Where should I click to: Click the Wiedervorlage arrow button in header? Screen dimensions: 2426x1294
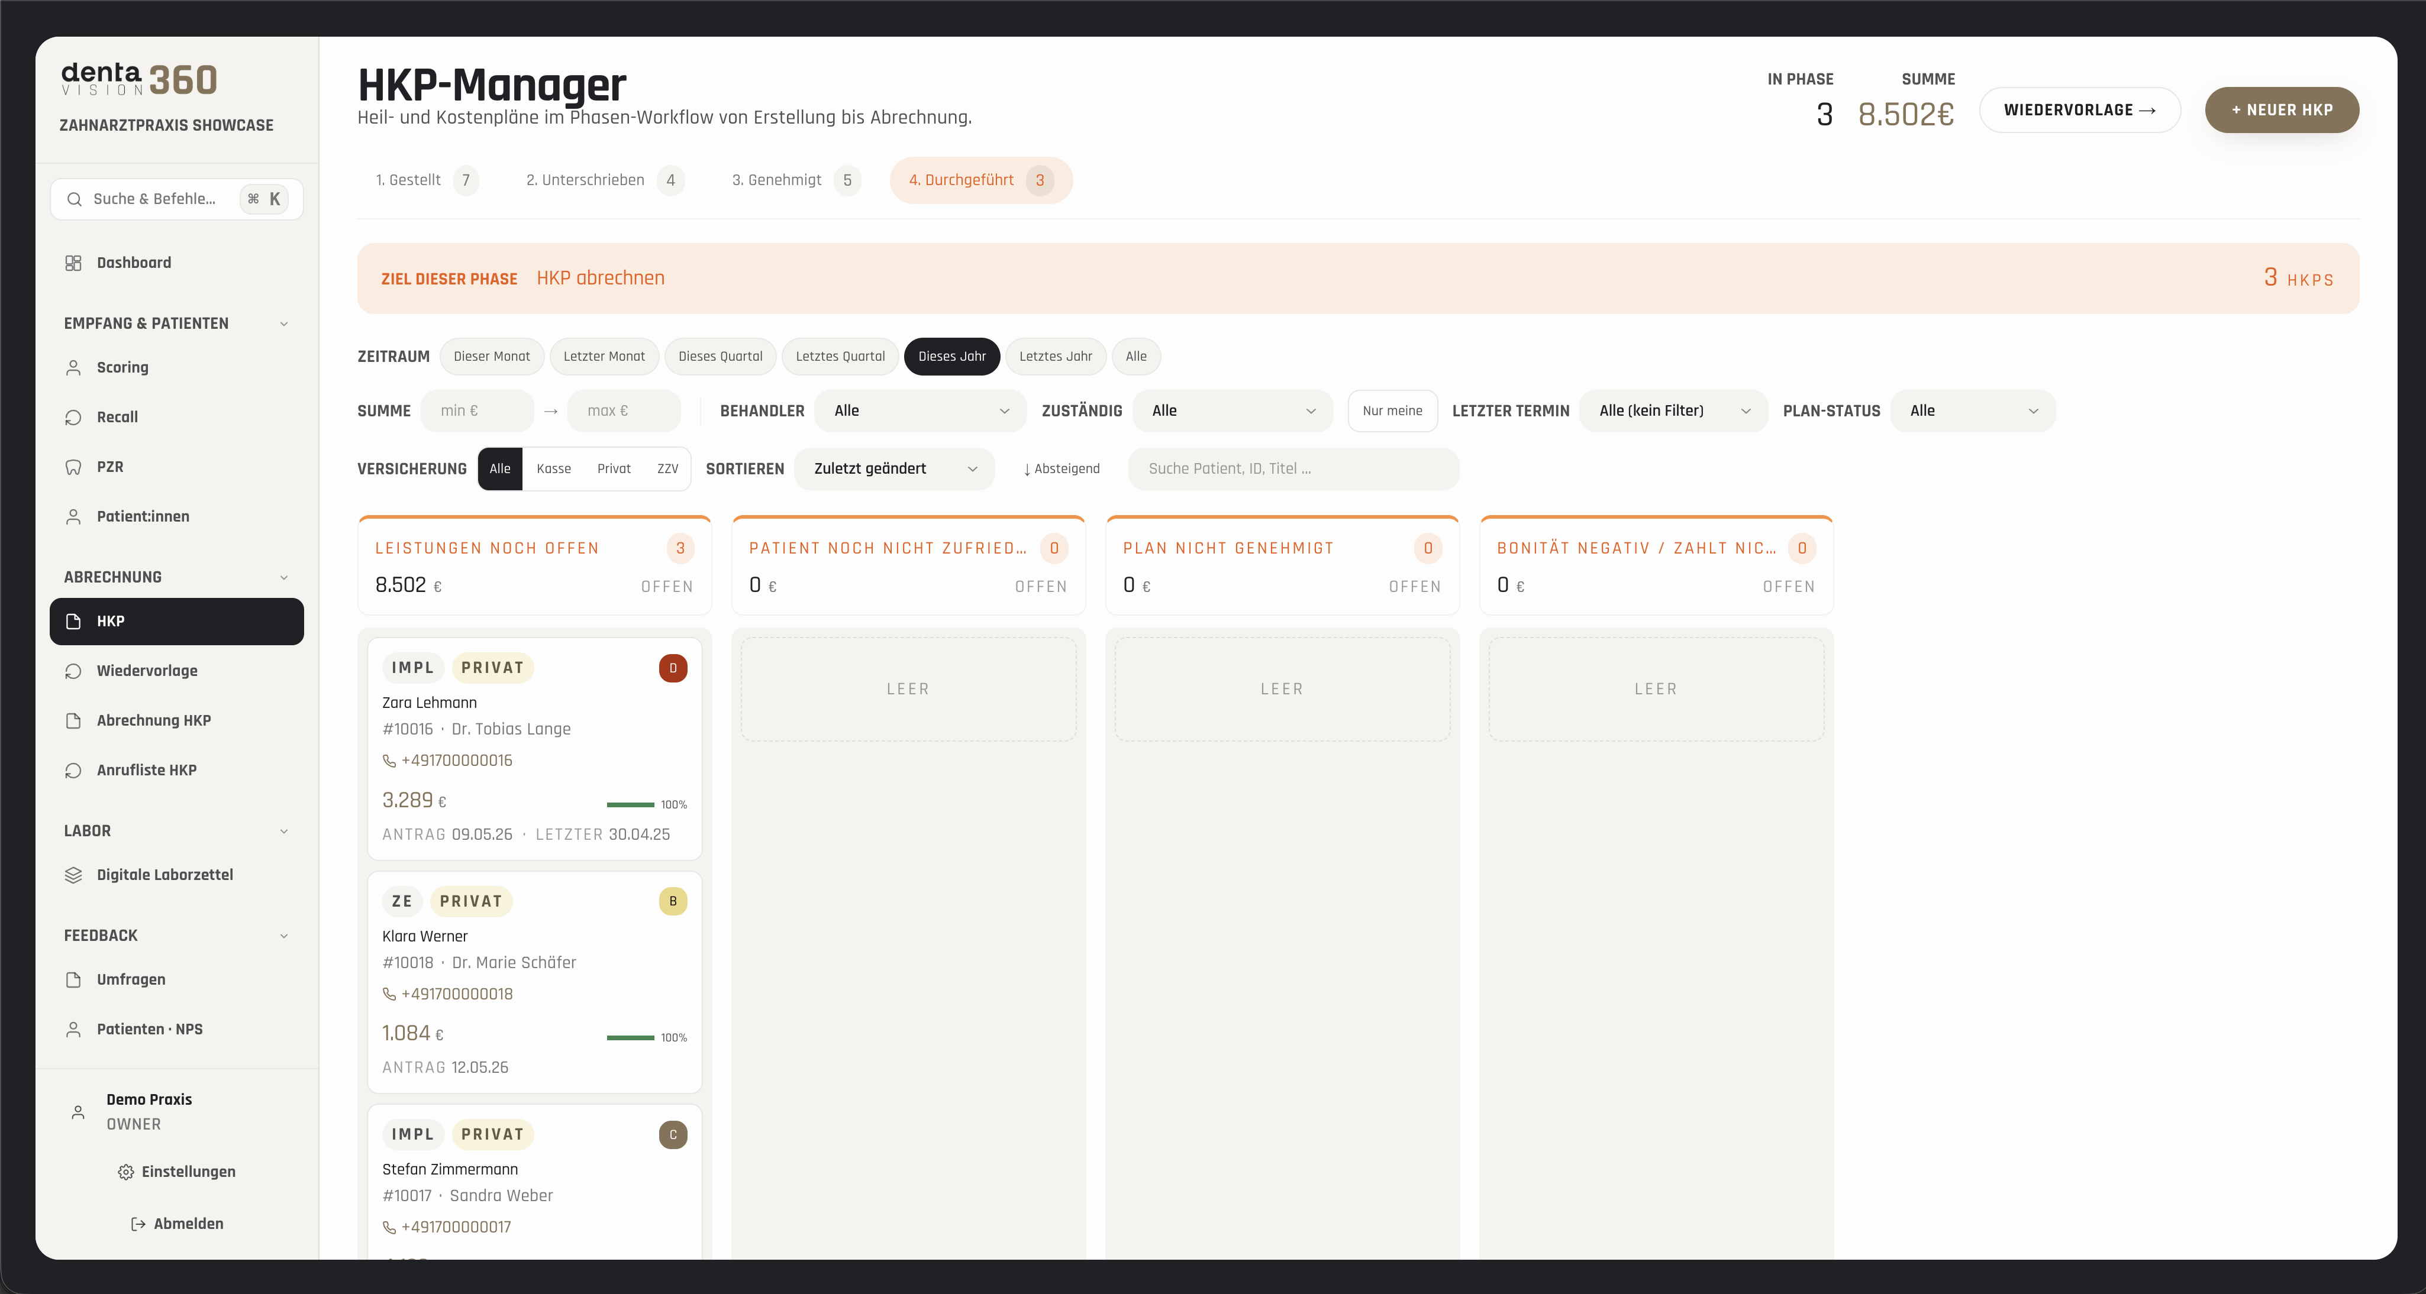pos(2079,110)
